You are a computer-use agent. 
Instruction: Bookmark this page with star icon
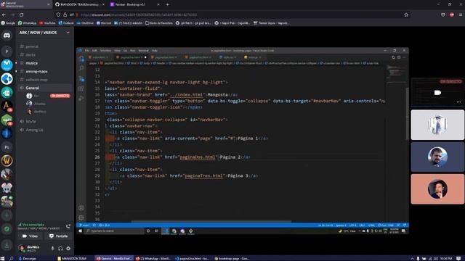coord(406,14)
